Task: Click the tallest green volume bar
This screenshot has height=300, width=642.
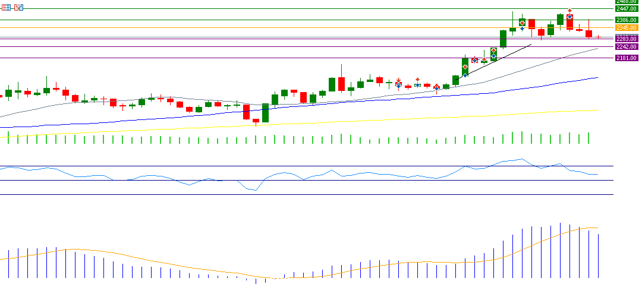Action: [521, 138]
